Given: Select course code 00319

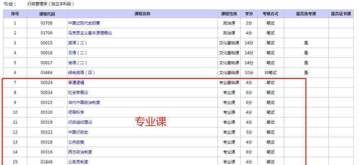Looking at the screenshot, I should tap(47, 122).
